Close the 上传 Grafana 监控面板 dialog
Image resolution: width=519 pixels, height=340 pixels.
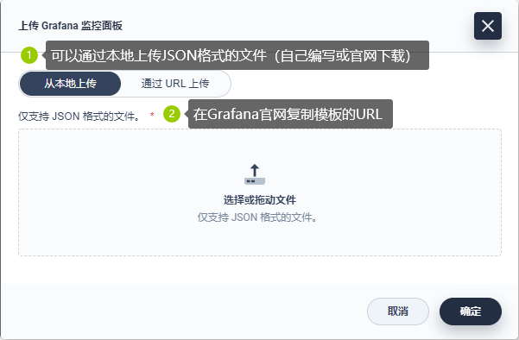488,26
